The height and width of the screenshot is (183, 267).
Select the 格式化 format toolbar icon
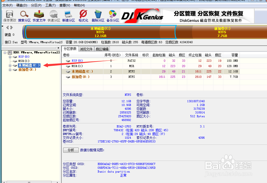click(x=83, y=16)
